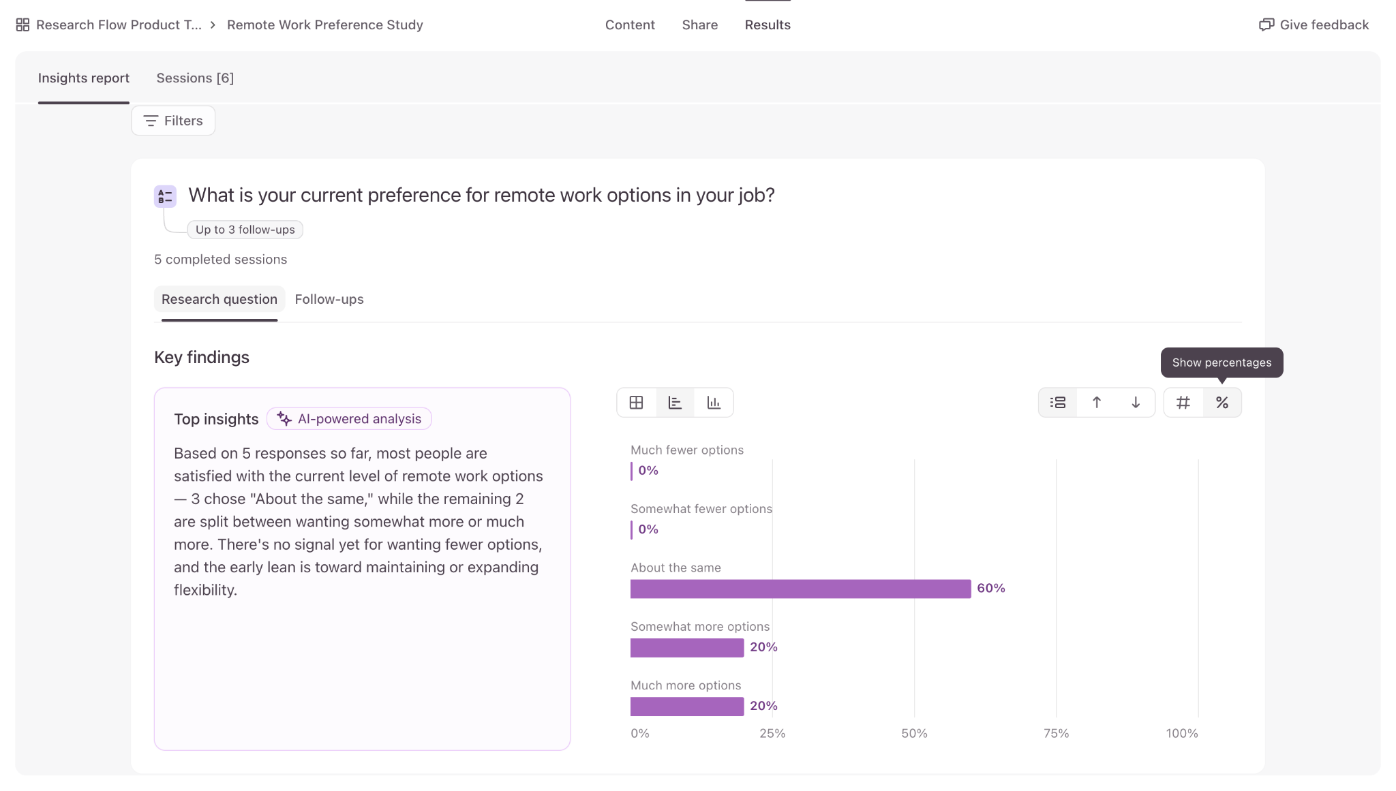1396x791 pixels.
Task: Click multiple-choice question type icon
Action: coord(165,196)
